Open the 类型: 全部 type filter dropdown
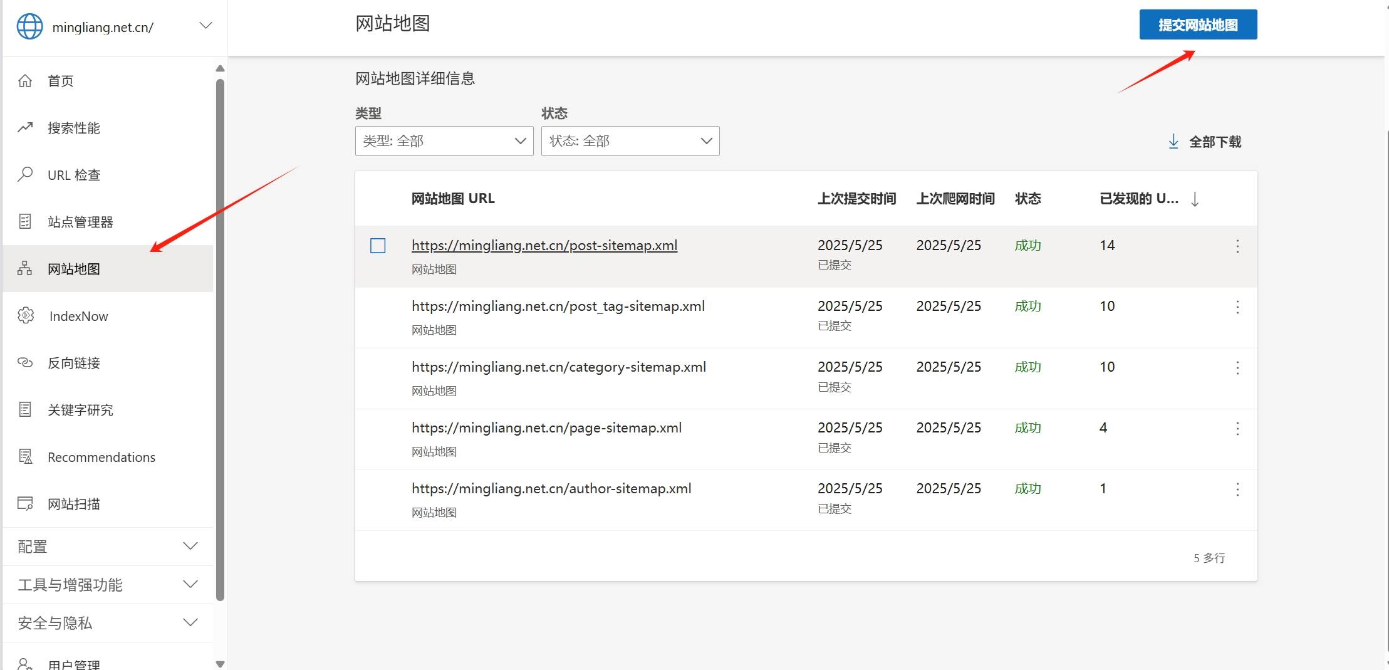1389x670 pixels. (x=444, y=141)
